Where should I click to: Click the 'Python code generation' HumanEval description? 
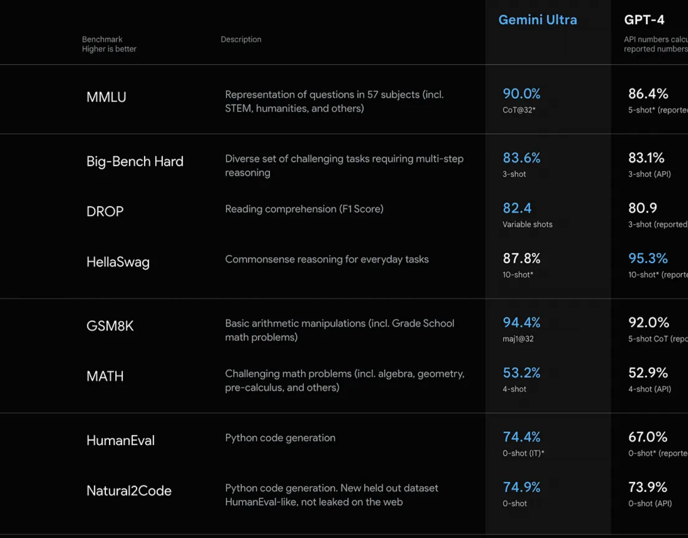pos(280,438)
